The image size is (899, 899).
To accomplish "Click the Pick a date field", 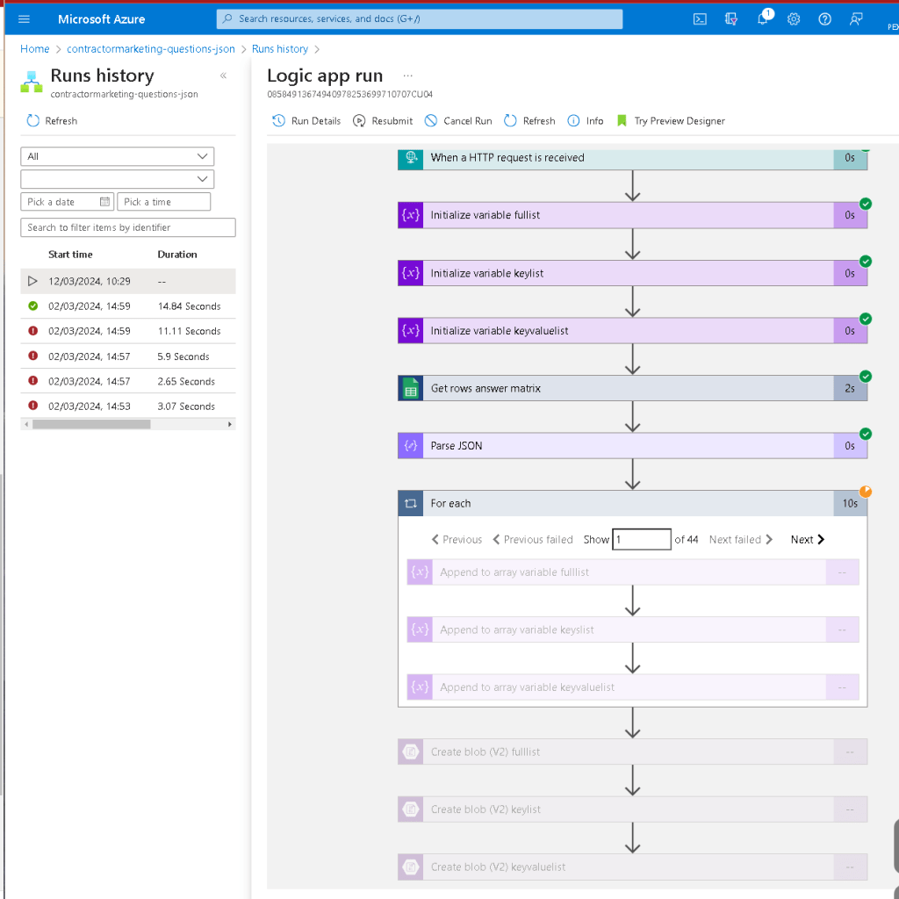I will [x=68, y=202].
